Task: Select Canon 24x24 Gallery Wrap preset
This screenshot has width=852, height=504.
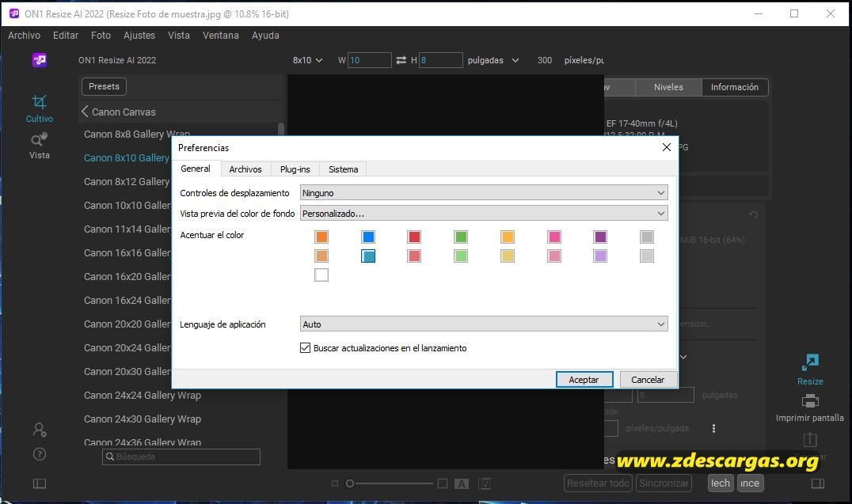Action: tap(143, 396)
